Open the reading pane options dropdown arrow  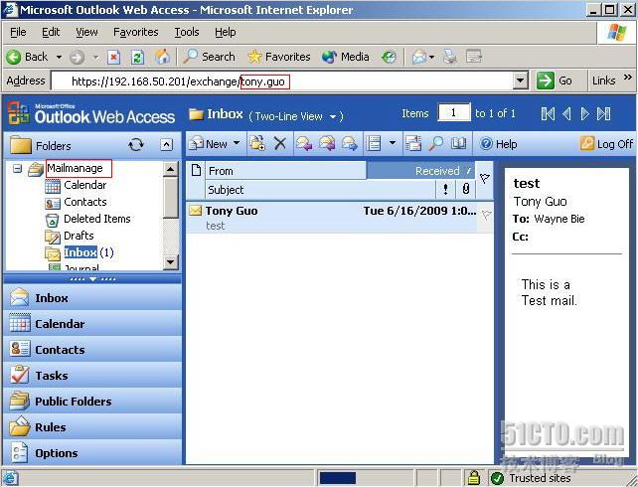tap(393, 143)
